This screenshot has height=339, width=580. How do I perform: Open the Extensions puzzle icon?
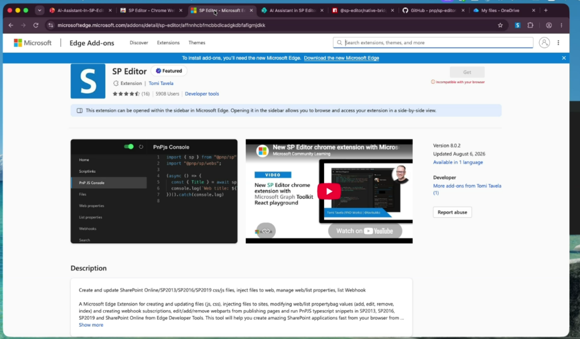(530, 25)
